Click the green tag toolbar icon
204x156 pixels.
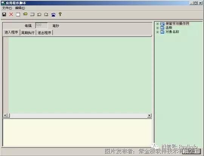(25, 14)
